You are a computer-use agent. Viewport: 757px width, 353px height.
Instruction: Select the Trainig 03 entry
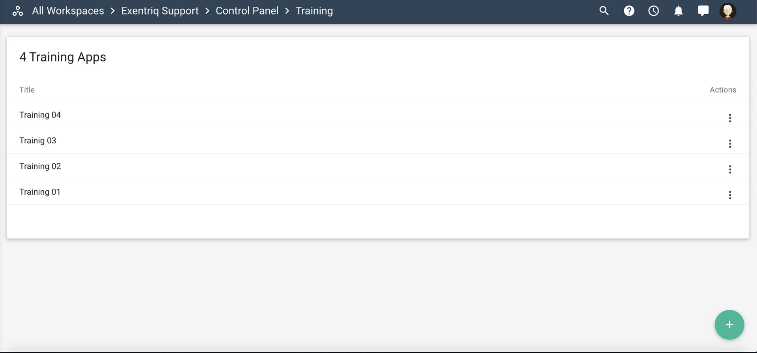point(38,141)
